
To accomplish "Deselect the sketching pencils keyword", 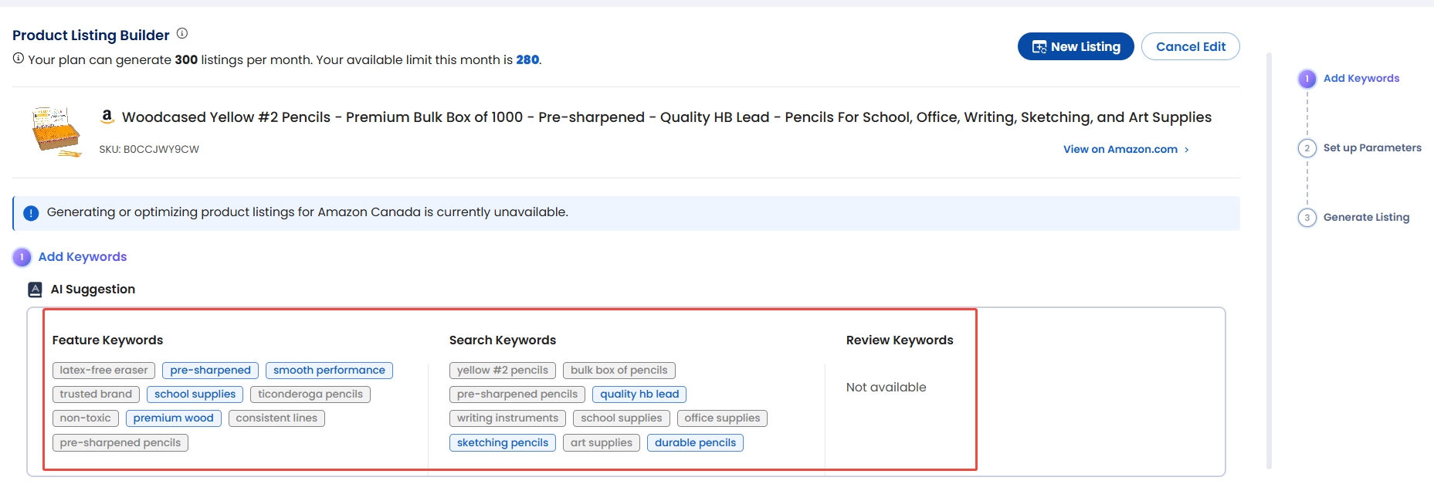I will (503, 443).
